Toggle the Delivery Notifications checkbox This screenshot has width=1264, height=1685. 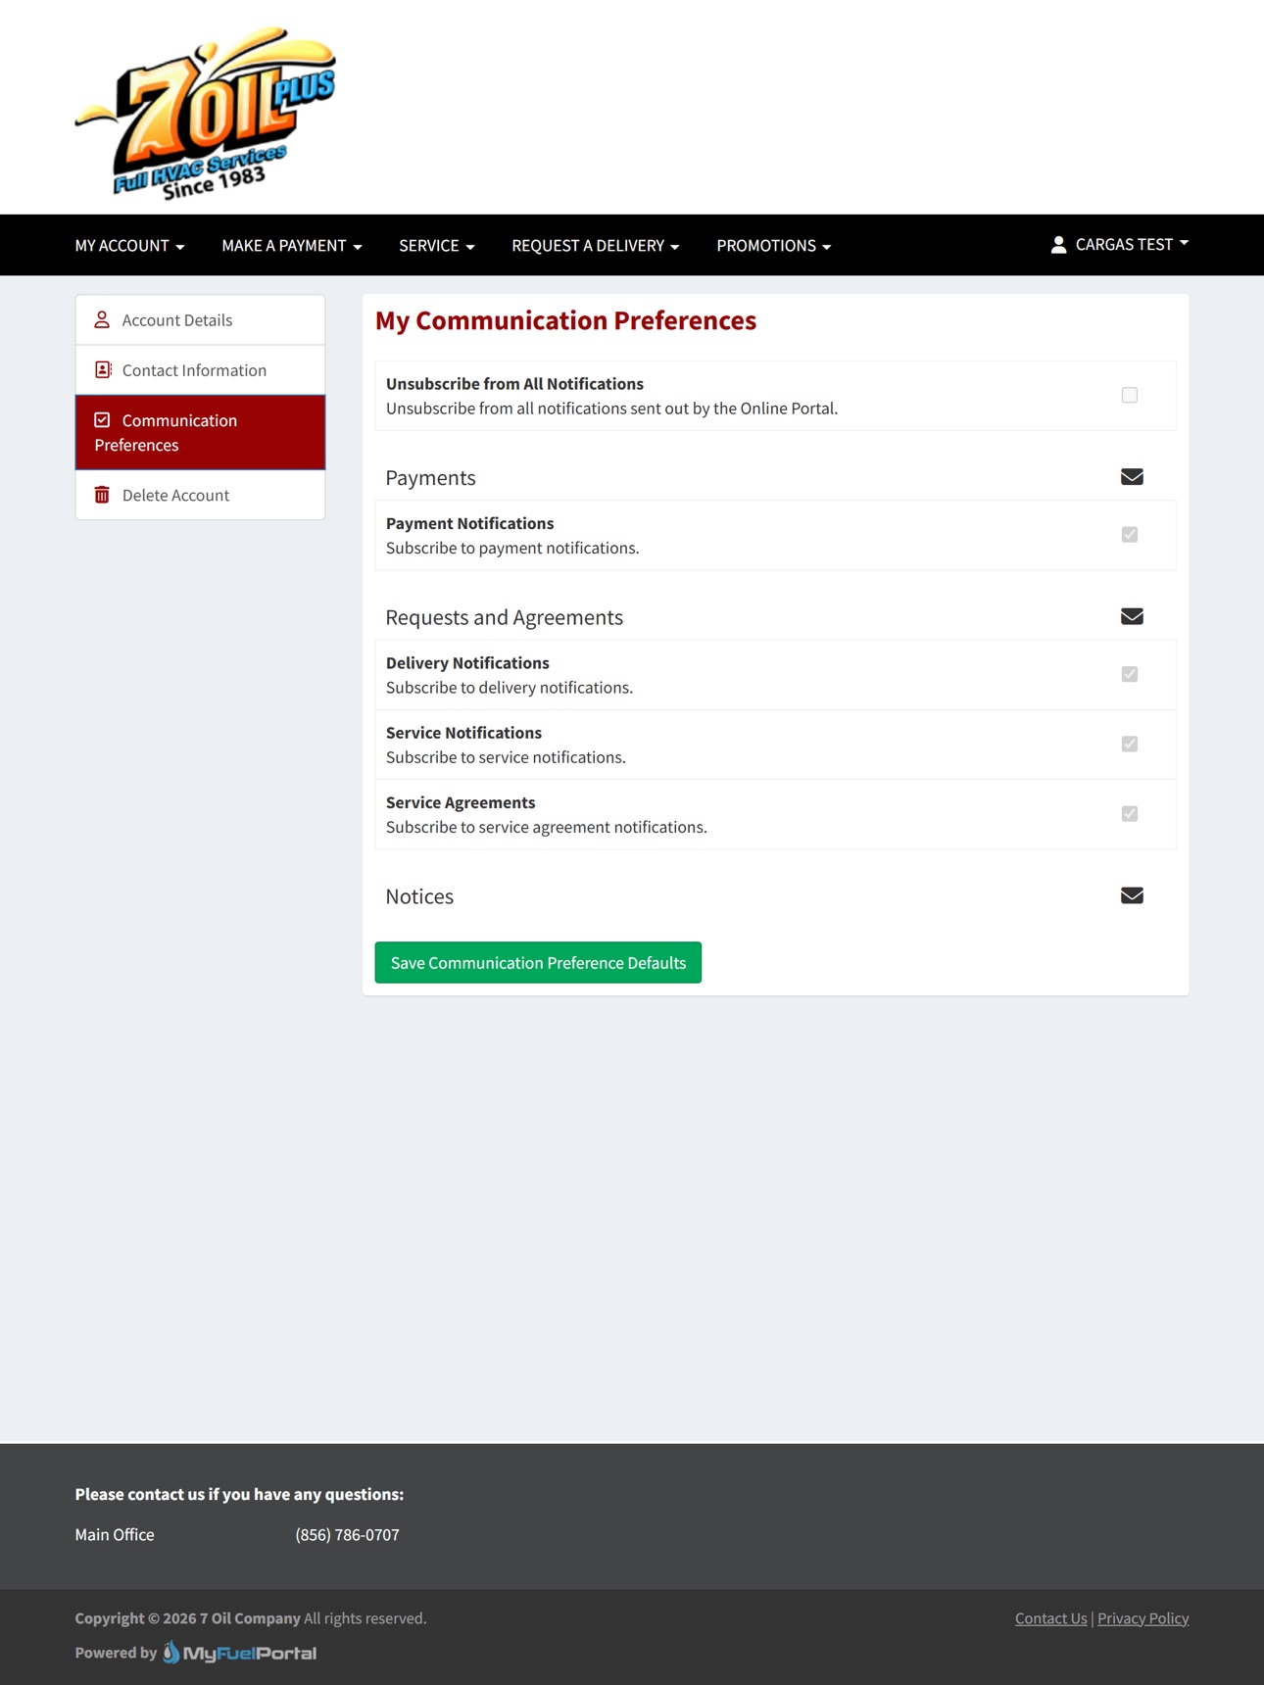coord(1130,674)
